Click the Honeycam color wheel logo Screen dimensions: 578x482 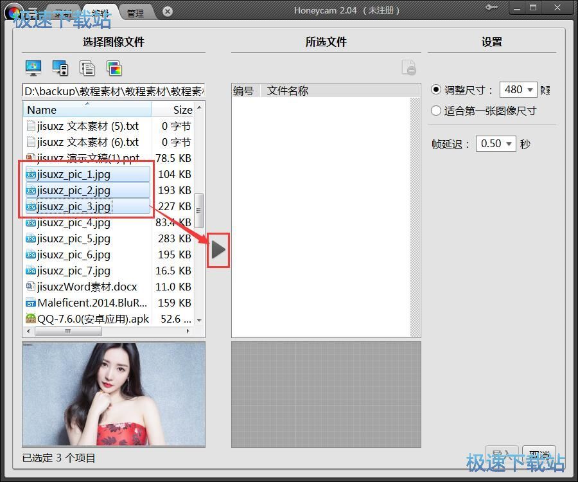point(13,13)
